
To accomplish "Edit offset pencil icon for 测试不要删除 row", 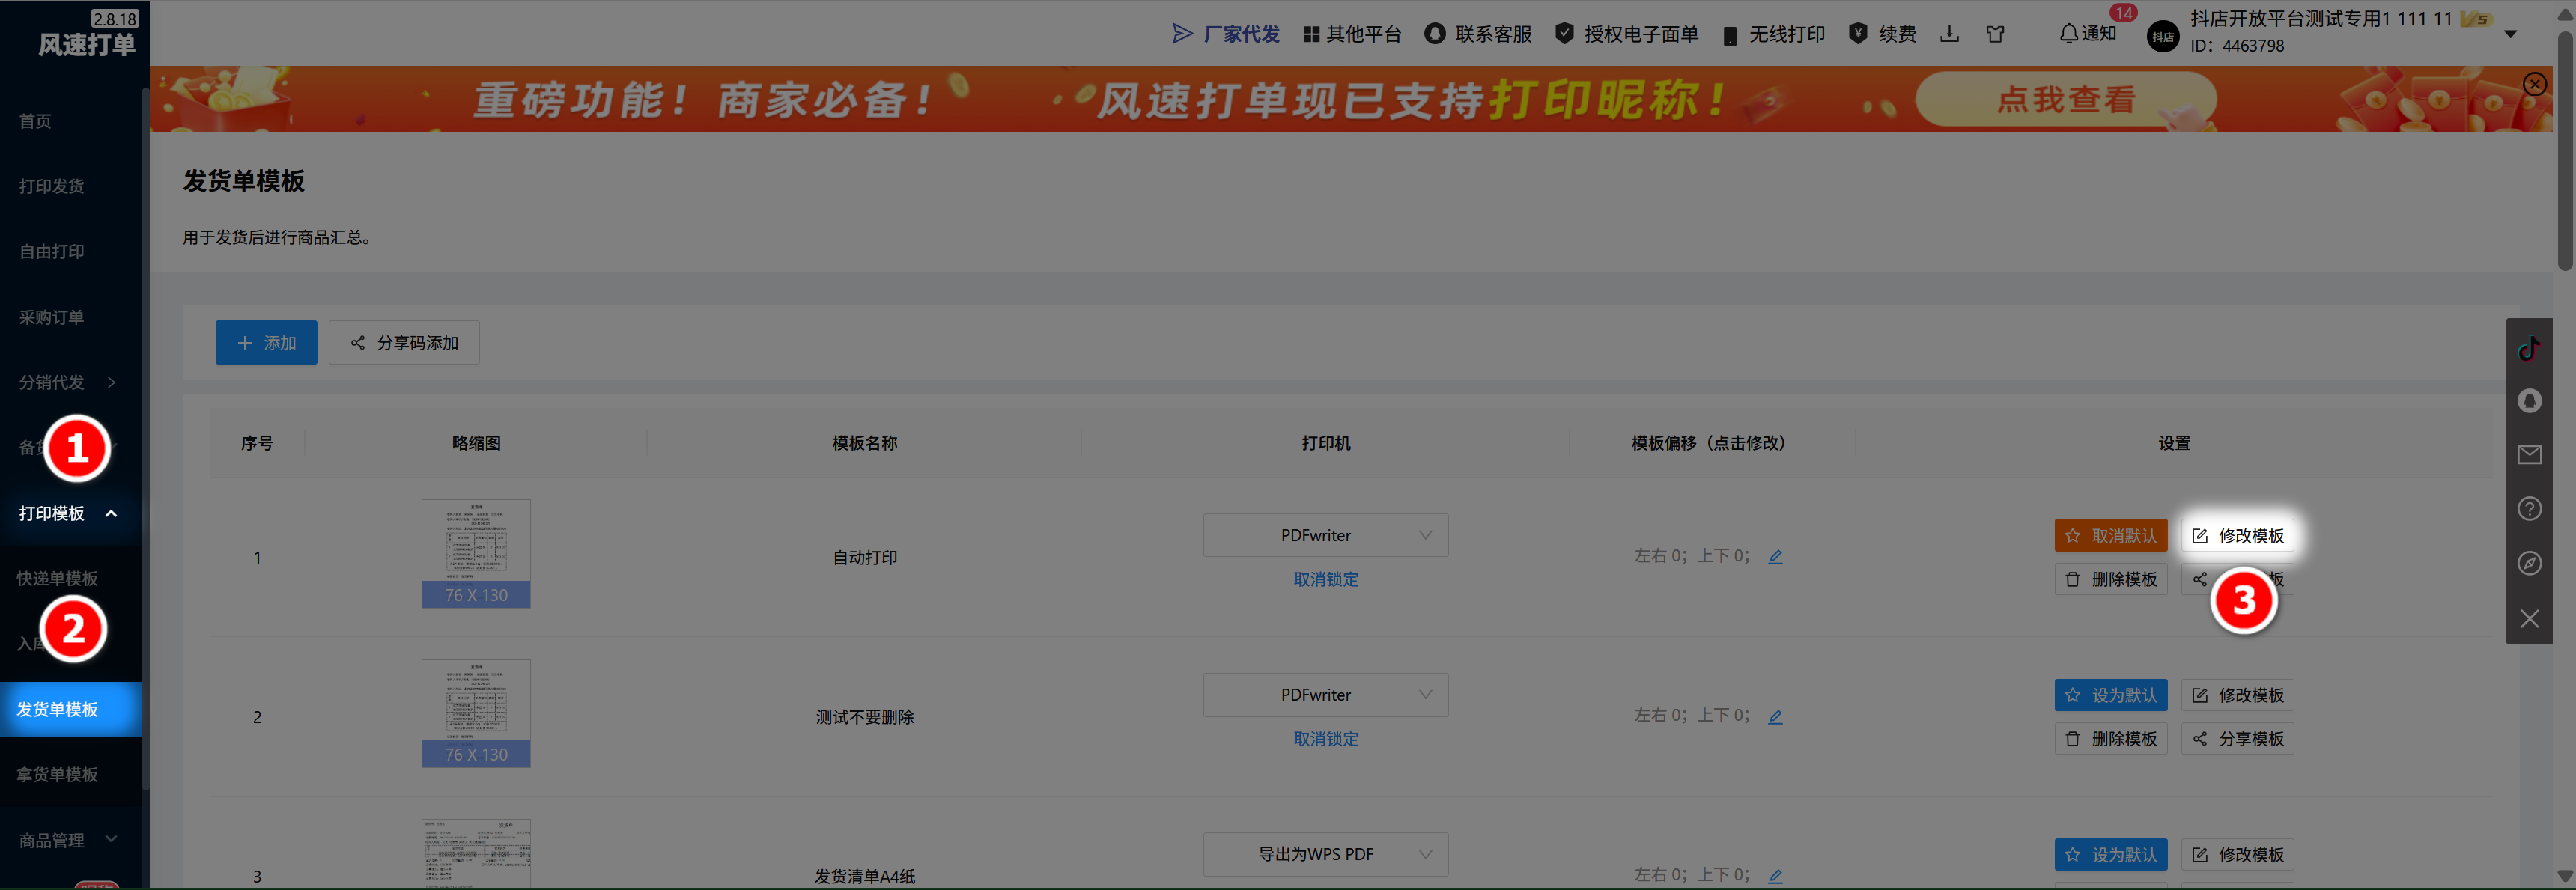I will (1775, 716).
